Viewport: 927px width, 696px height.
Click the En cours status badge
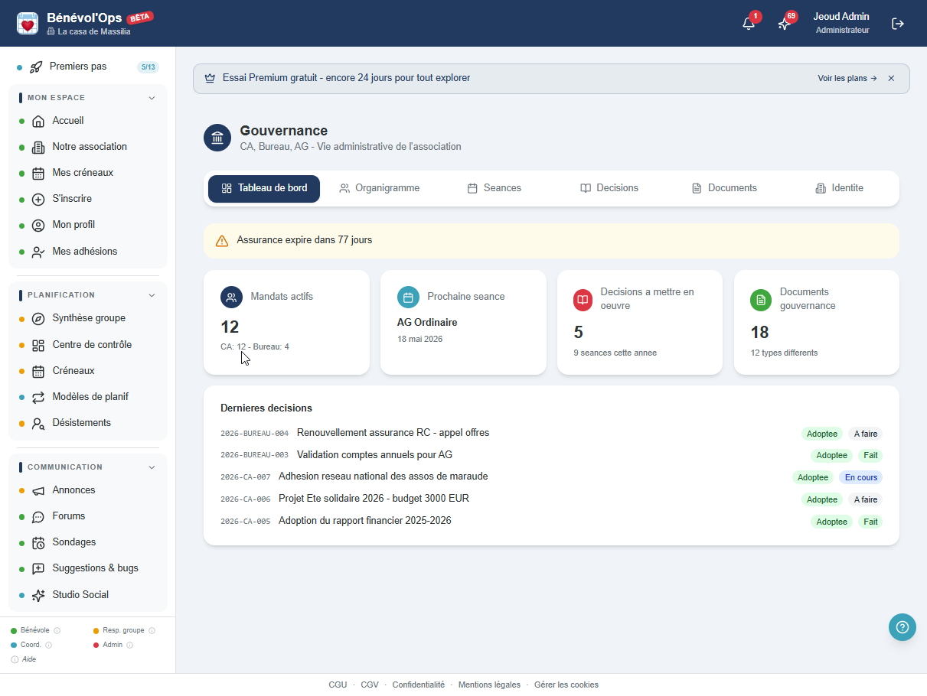point(861,477)
